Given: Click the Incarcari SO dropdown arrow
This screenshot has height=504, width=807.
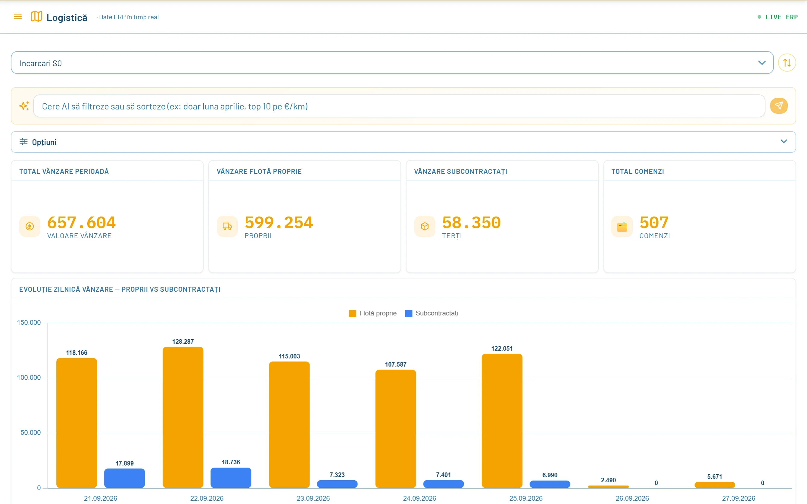Looking at the screenshot, I should point(762,63).
